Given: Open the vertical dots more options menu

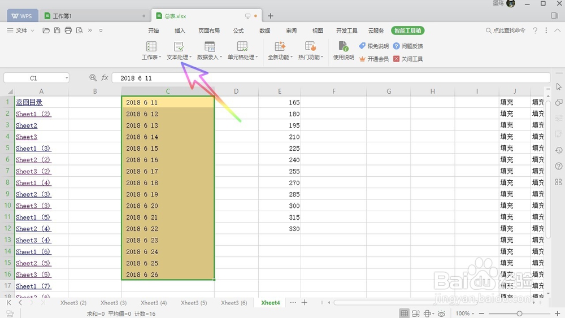Looking at the screenshot, I should 546,31.
